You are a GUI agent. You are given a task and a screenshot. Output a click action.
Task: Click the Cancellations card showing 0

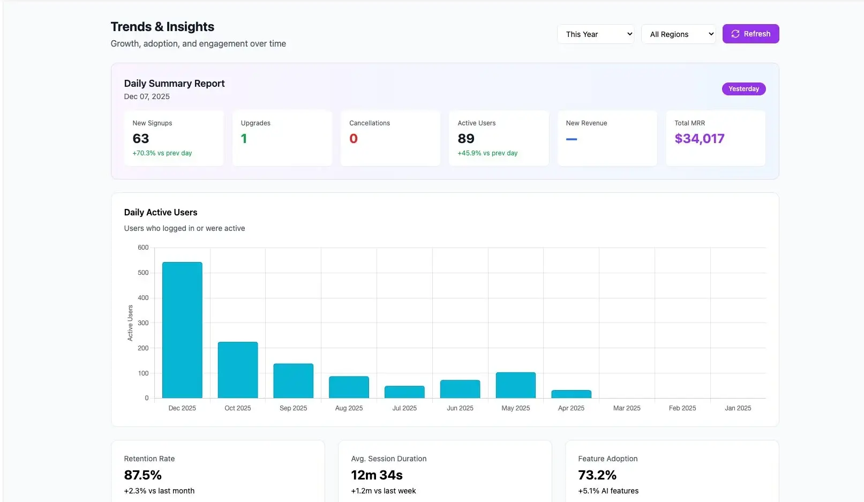[390, 138]
